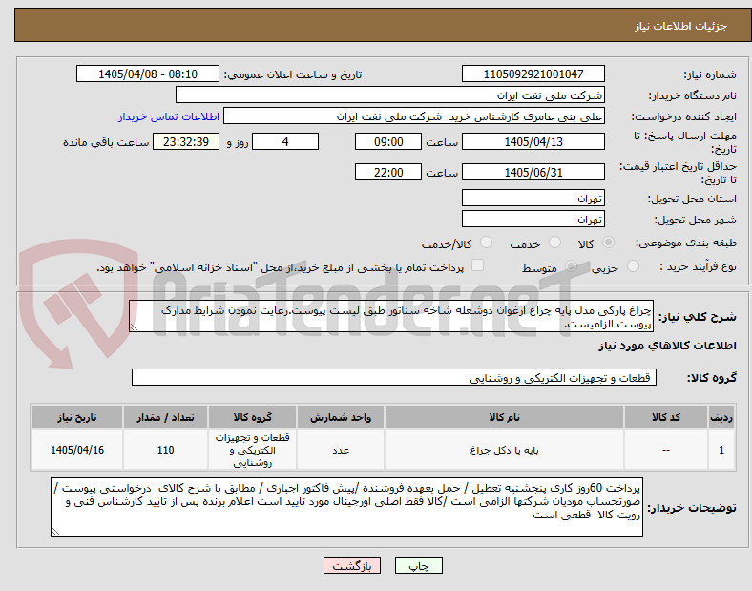
Task: Click the quantity cell 110
Action: [x=165, y=450]
